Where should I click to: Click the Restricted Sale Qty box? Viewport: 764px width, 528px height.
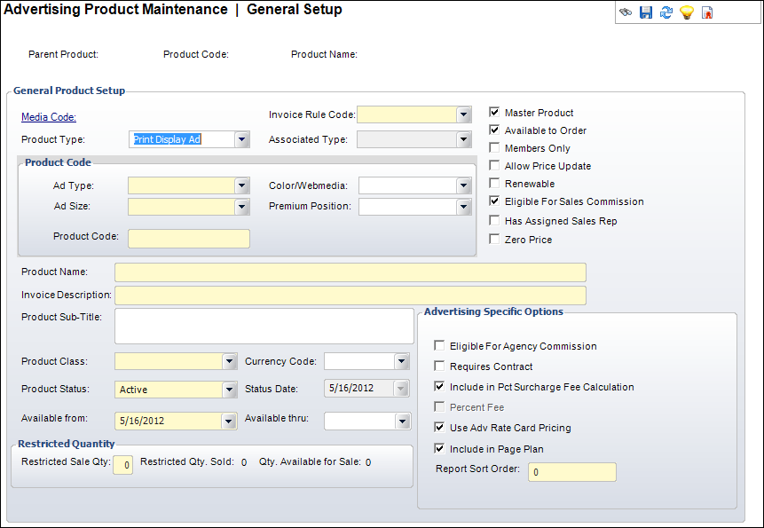123,464
